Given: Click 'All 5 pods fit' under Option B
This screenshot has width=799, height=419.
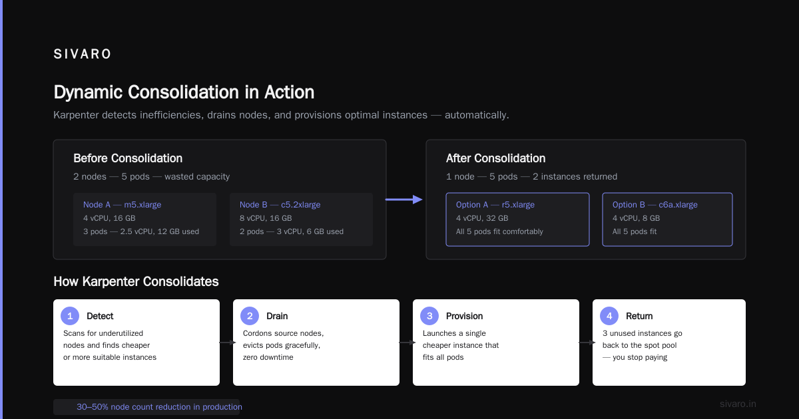Looking at the screenshot, I should (635, 231).
